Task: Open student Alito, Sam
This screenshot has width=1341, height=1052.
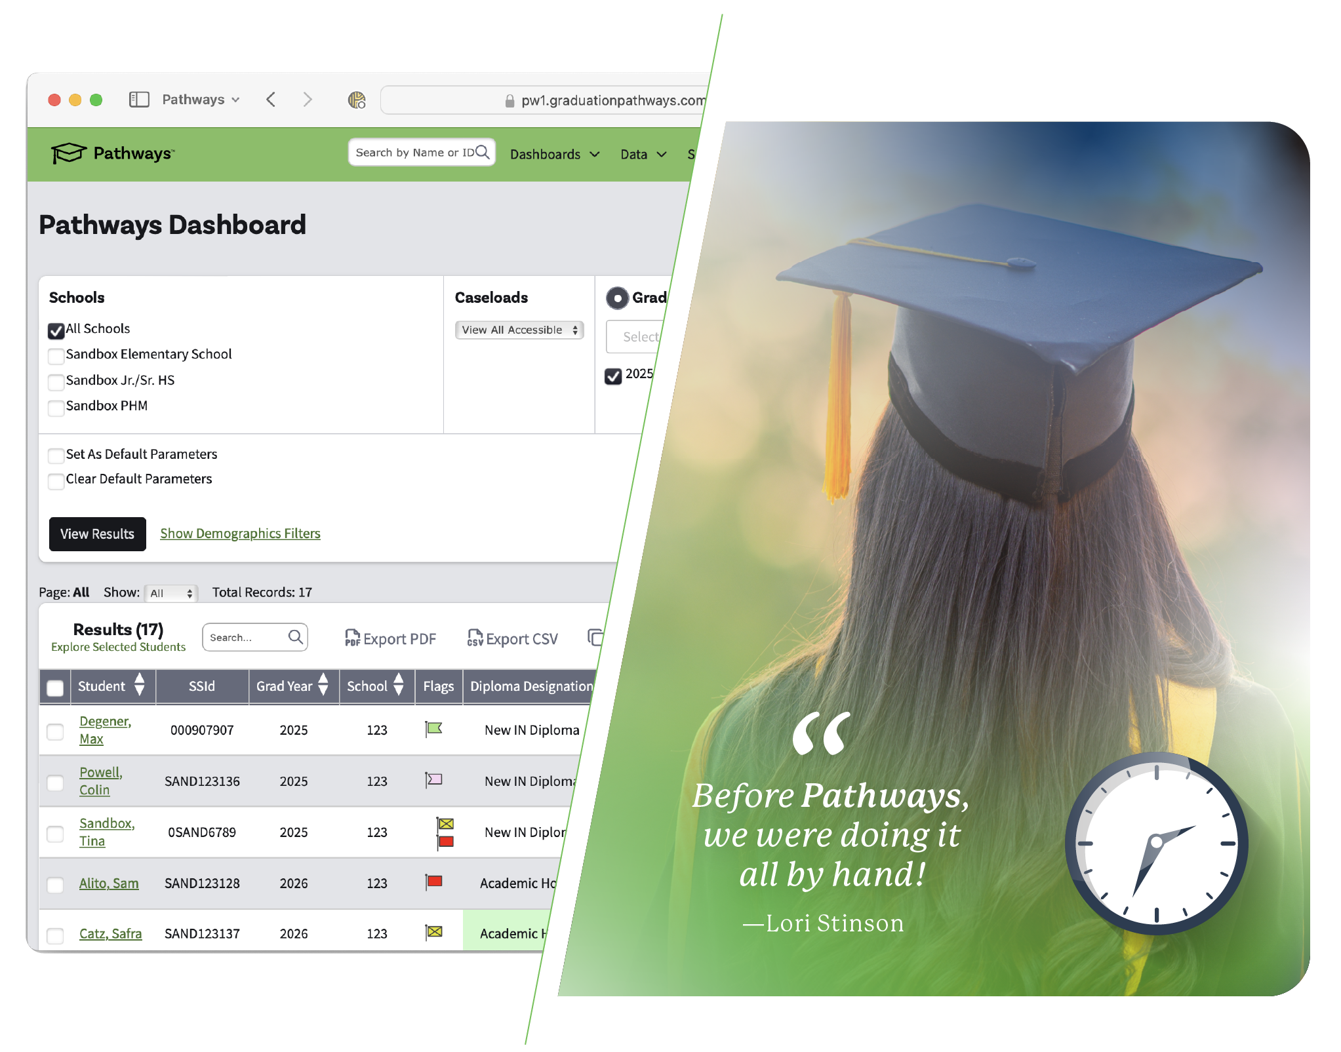Action: click(x=109, y=883)
